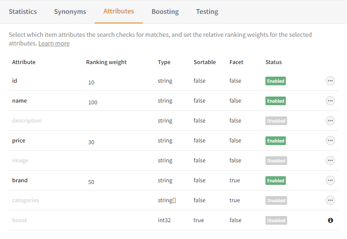Screen dimensions: 347x239
Task: Switch to the Statistics tab
Action: coord(23,12)
